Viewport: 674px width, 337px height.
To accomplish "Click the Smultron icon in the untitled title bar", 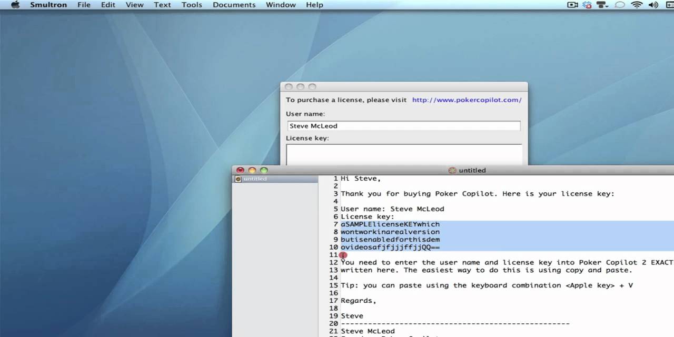I will [x=452, y=170].
